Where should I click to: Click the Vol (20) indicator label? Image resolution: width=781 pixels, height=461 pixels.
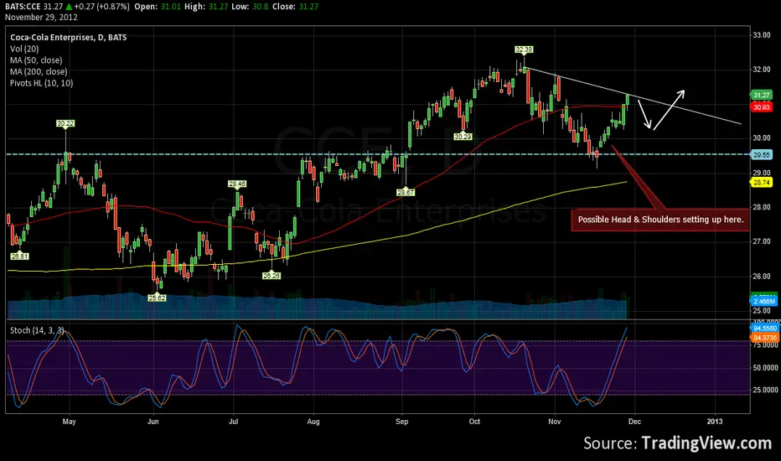tap(24, 49)
